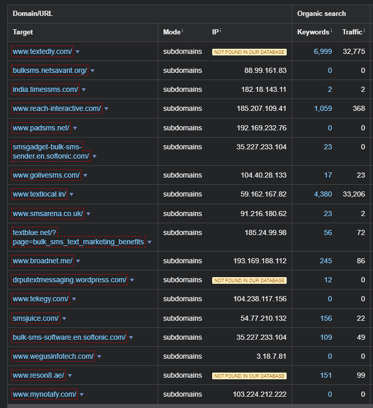Open the bulksms.netsavant.org/ link
Screen dimensions: 373x408
(50, 70)
